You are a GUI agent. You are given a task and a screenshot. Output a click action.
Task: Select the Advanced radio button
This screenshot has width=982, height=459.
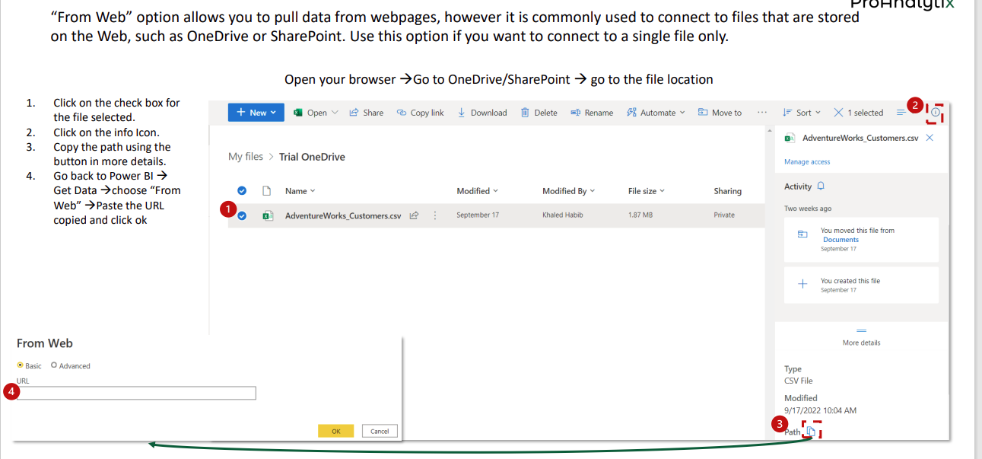(53, 365)
